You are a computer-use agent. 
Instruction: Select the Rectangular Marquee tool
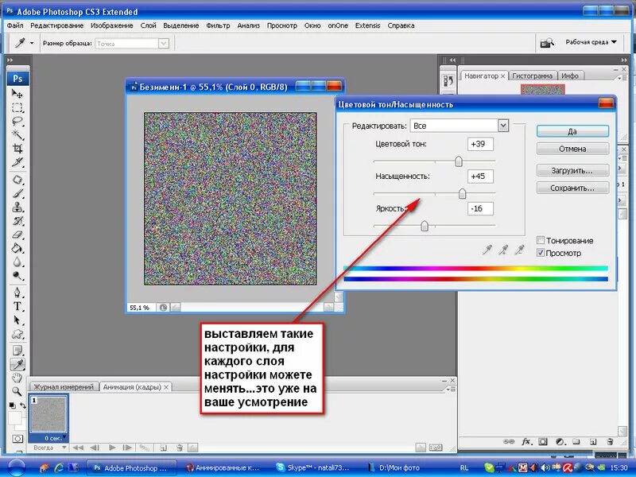17,107
